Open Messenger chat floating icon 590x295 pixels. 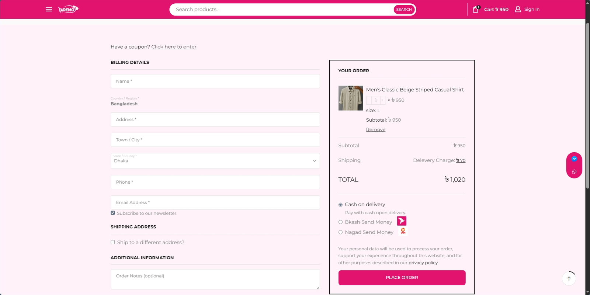[x=574, y=159]
